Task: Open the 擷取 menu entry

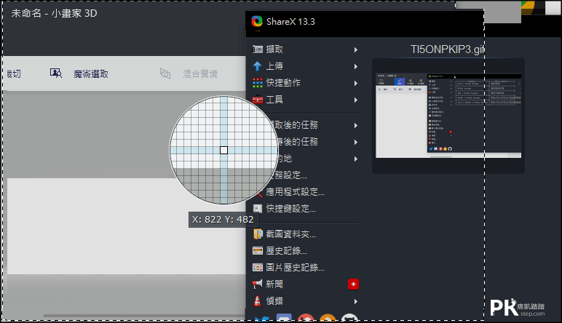Action: [274, 49]
